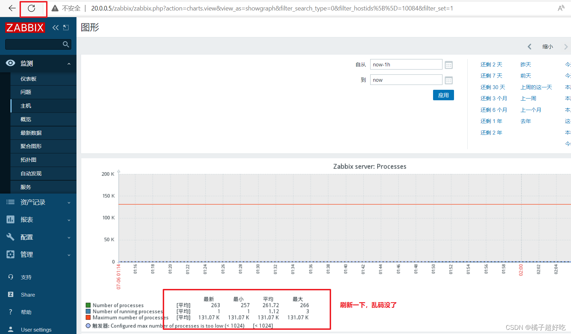Viewport: 571px width, 334px height.
Task: Toggle sidebar hide mode icon
Action: click(66, 28)
